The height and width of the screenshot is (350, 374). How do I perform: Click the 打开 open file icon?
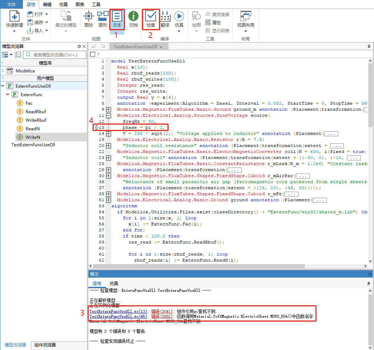(30, 14)
